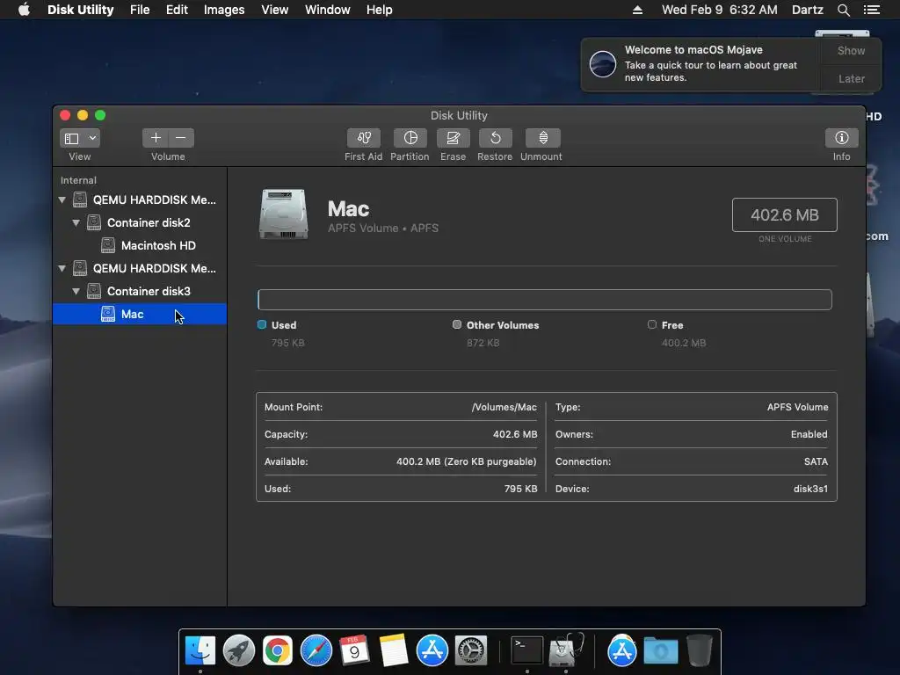
Task: Add a volume with plus button
Action: pos(155,138)
